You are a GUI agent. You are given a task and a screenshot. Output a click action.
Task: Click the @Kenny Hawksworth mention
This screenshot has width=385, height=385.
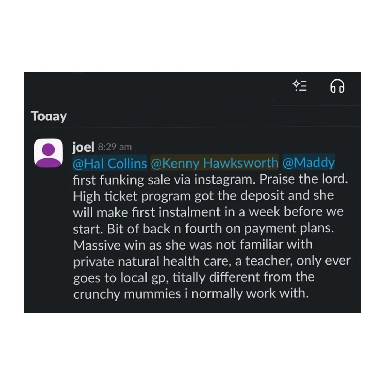pos(215,163)
